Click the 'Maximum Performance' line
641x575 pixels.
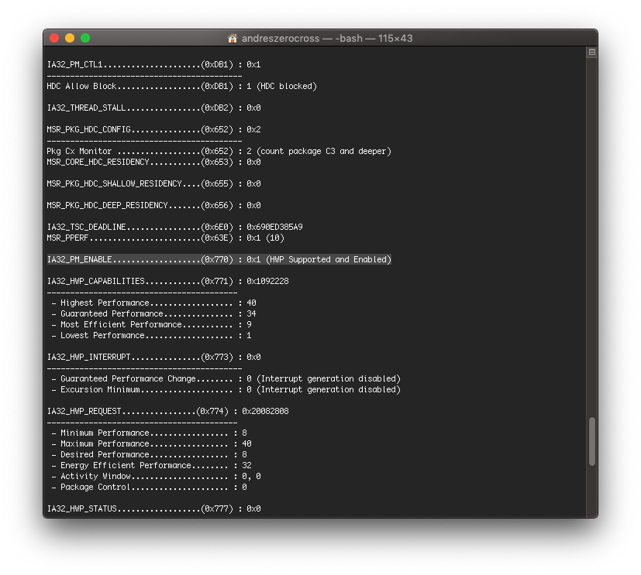tap(152, 443)
